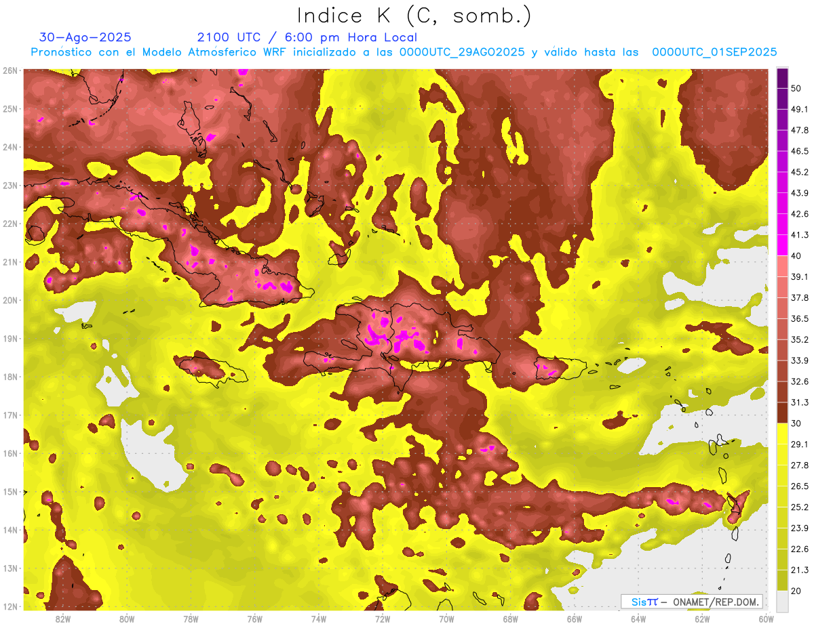Click the longitude label '80W'

tap(127, 619)
